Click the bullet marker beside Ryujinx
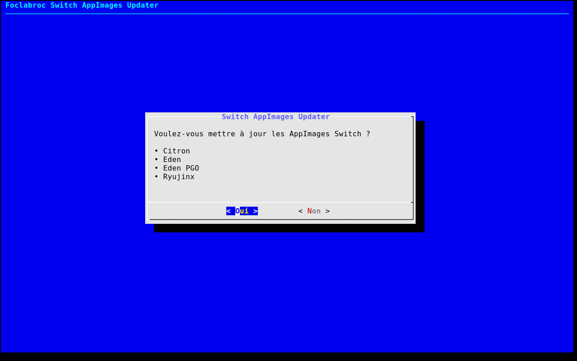The image size is (577, 361). [x=156, y=177]
